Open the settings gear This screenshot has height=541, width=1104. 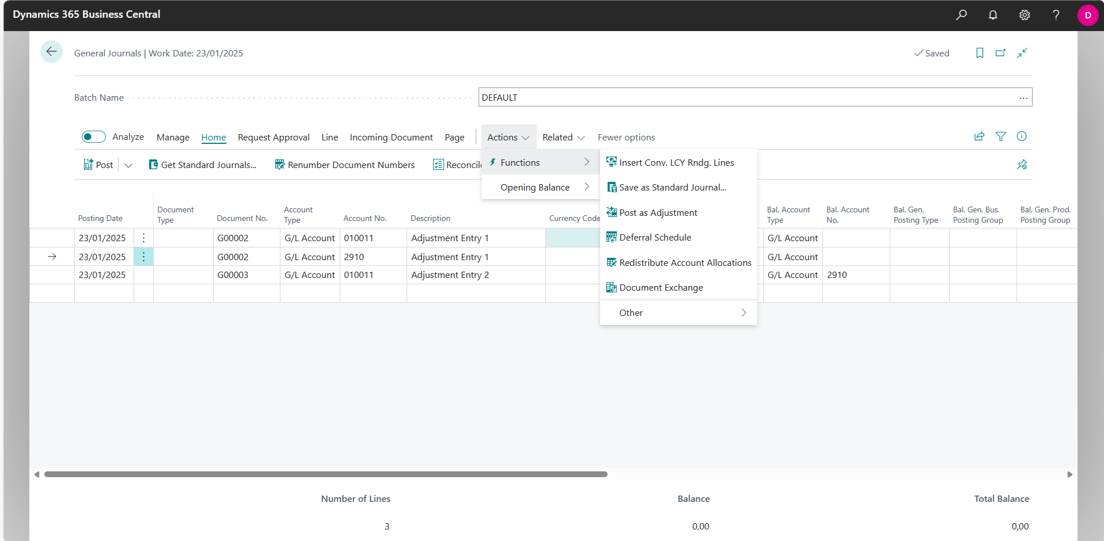point(1025,15)
